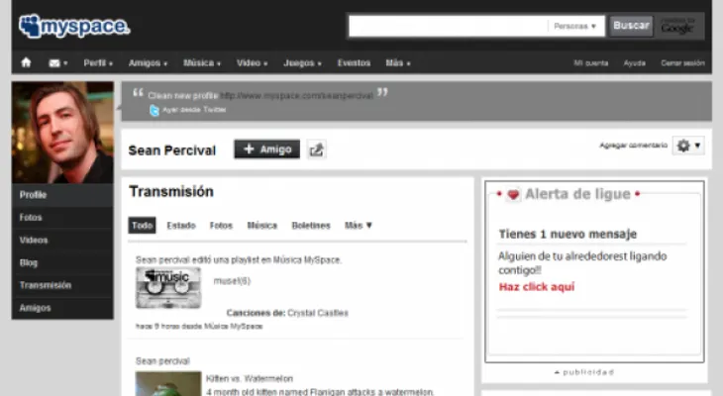Open Mi cuenta link
The width and height of the screenshot is (723, 396).
tap(590, 63)
